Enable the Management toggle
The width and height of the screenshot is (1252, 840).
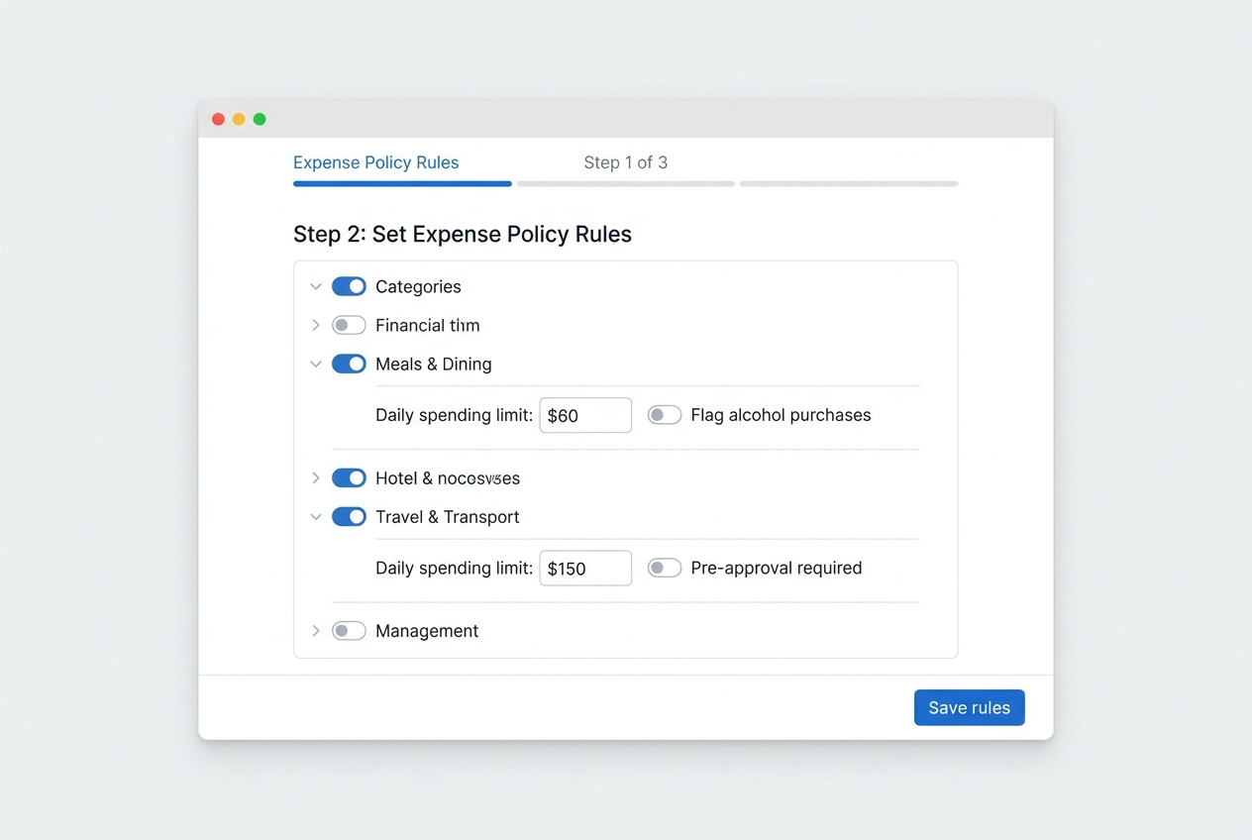349,631
